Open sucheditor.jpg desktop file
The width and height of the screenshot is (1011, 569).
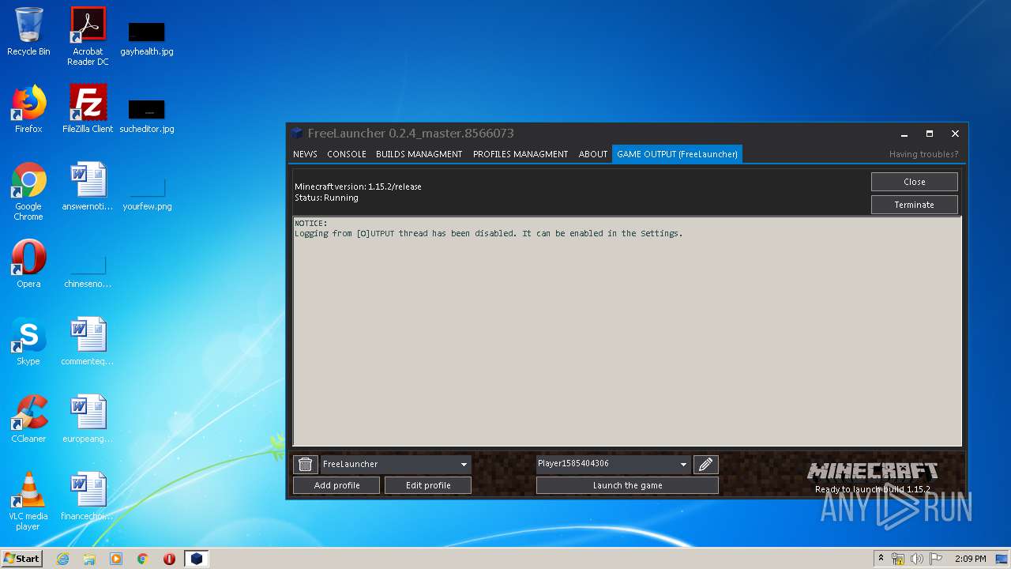coord(147,116)
